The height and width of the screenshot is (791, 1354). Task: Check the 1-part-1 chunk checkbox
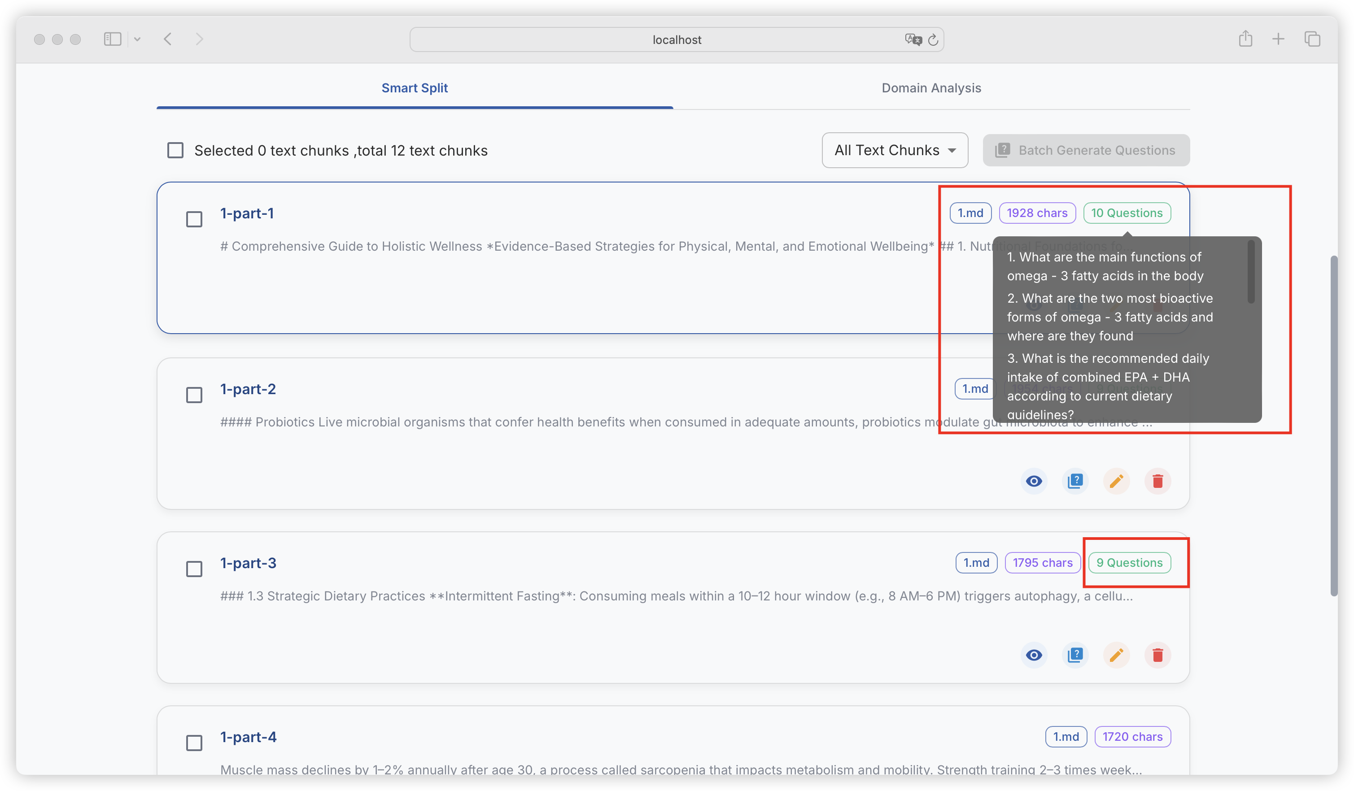point(194,219)
